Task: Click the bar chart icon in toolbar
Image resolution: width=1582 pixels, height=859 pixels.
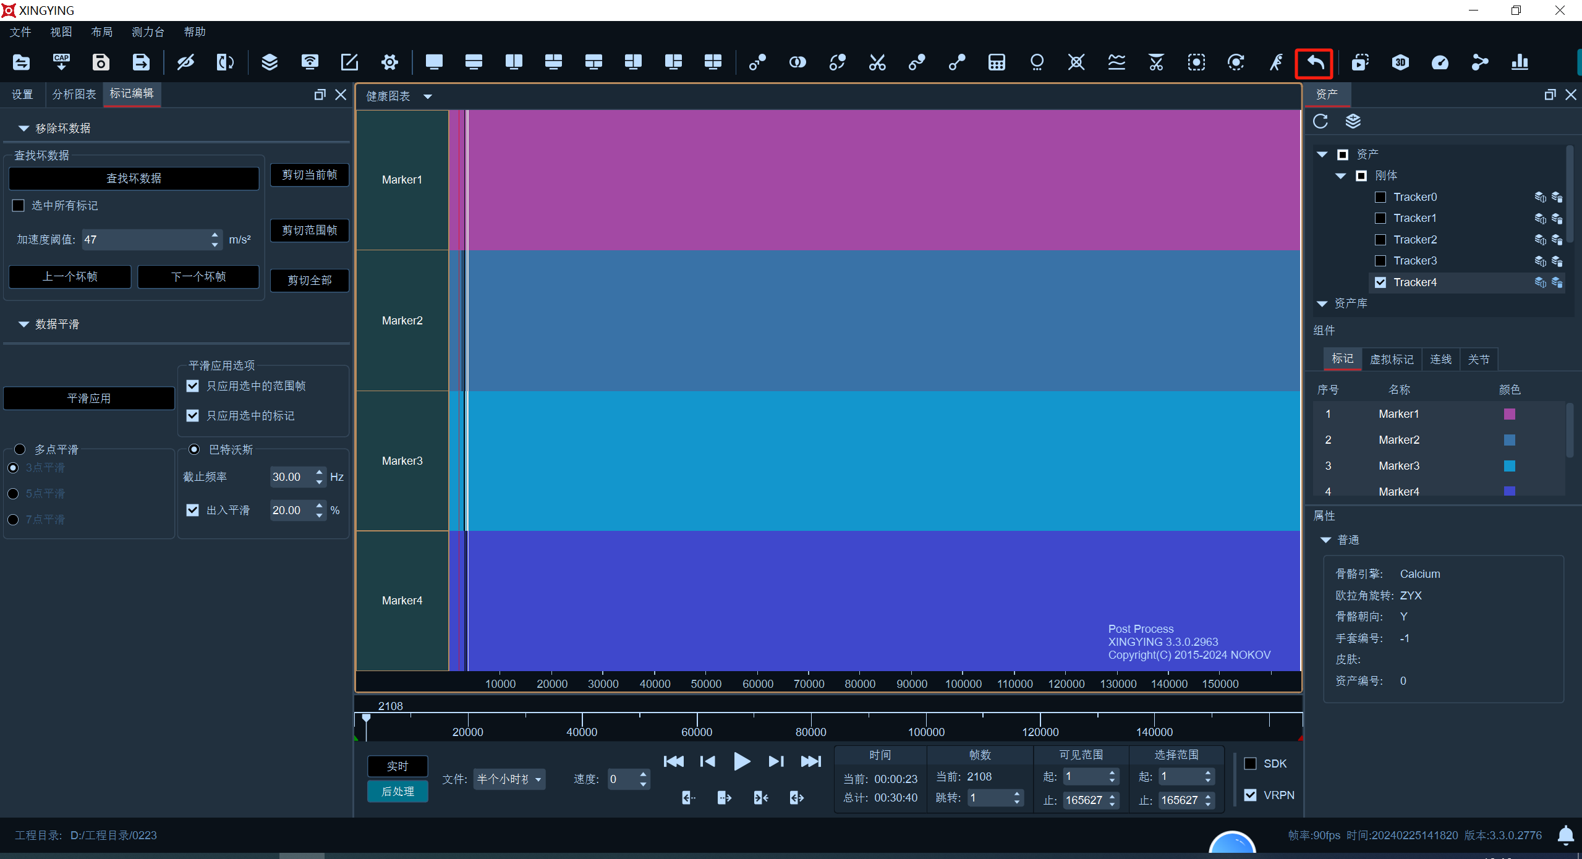Action: [1520, 62]
